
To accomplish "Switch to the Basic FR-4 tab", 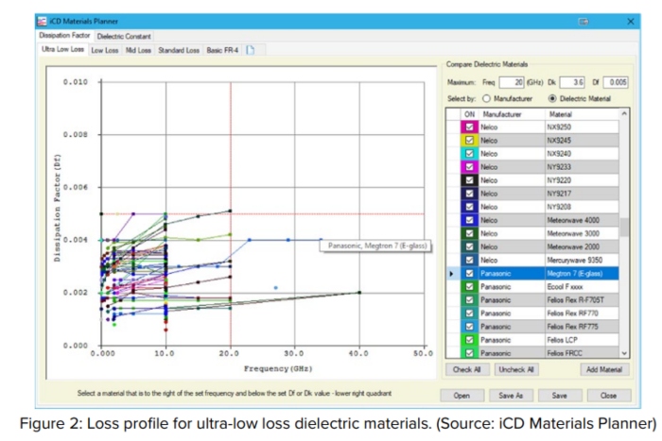I will (222, 50).
